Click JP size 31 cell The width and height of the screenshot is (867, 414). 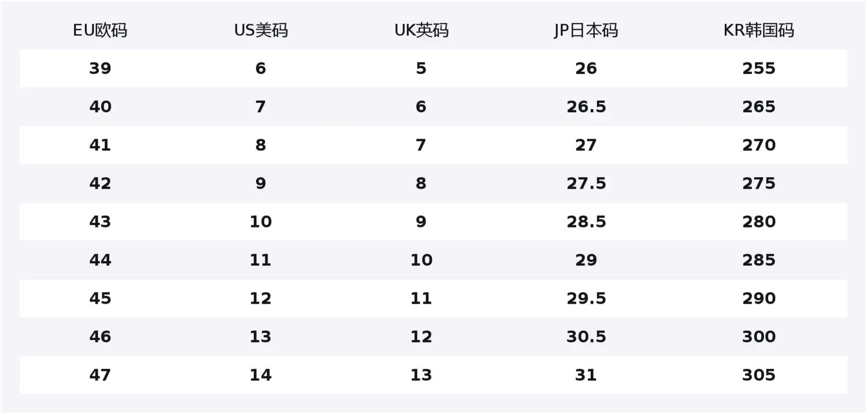tap(586, 375)
